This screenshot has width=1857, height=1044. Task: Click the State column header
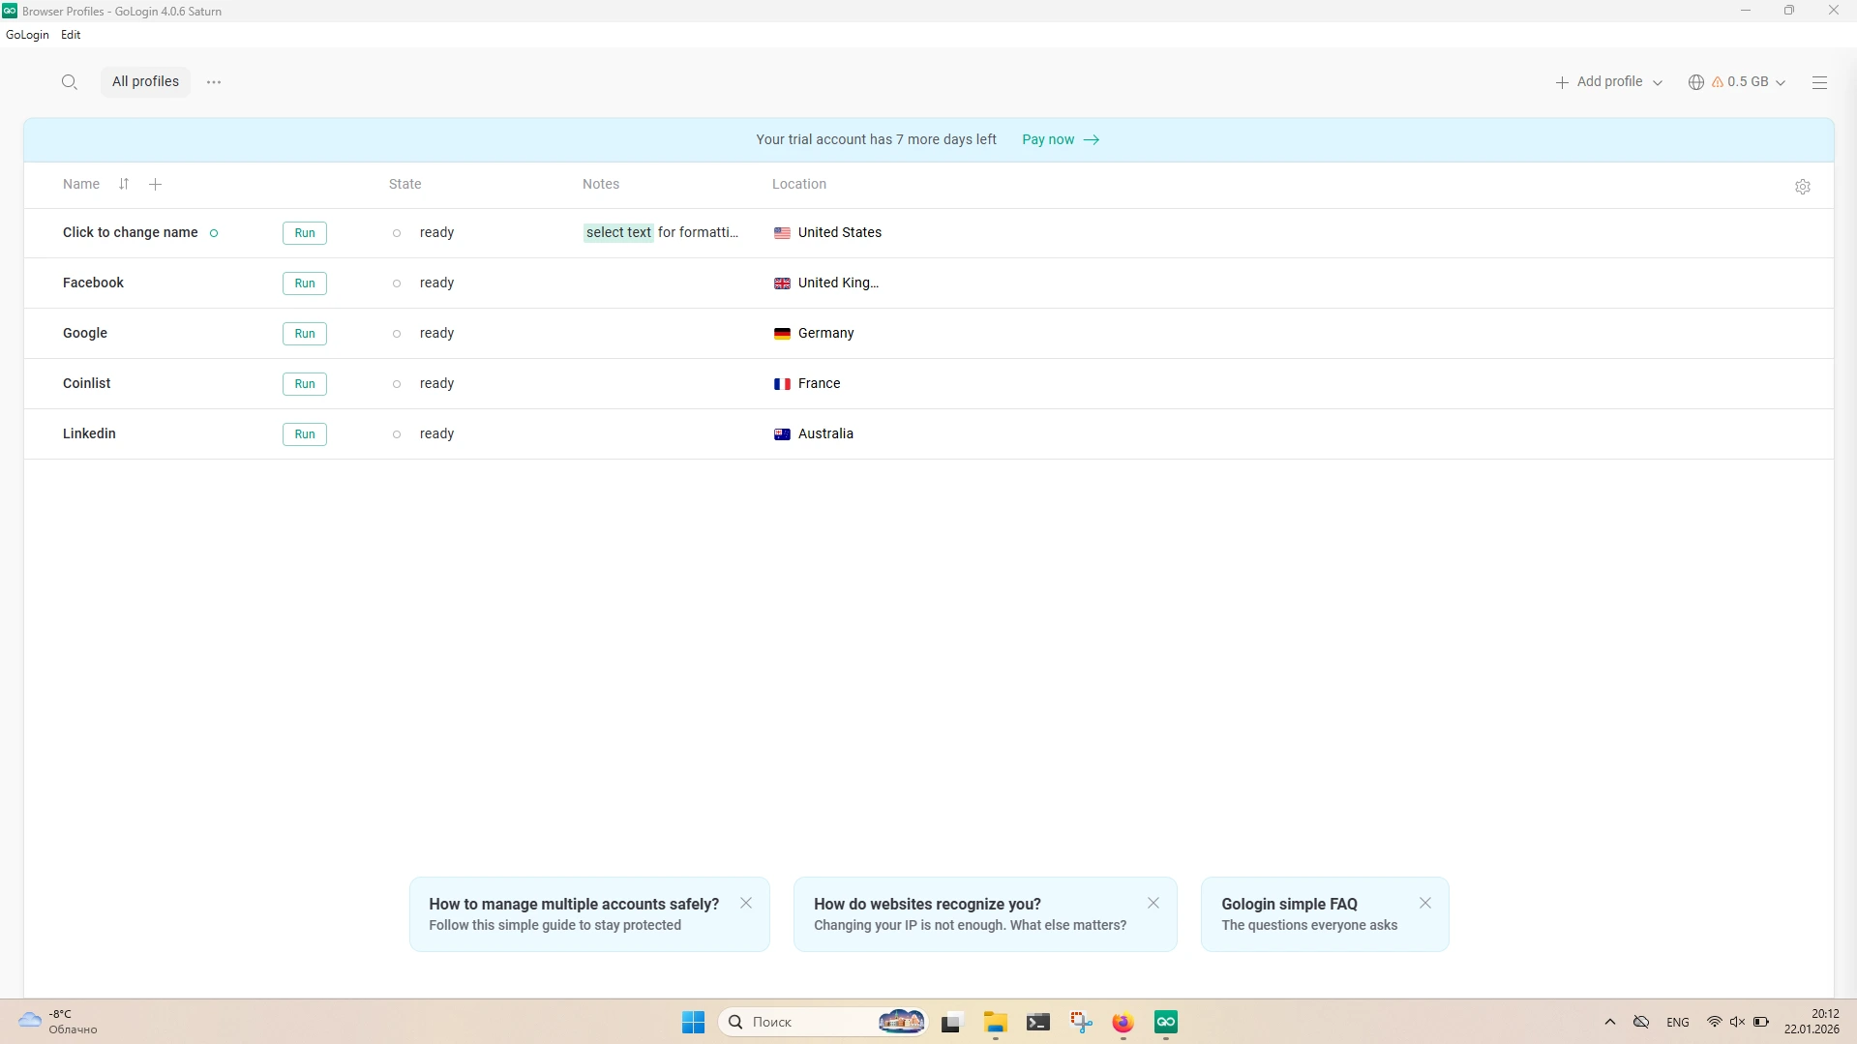[x=404, y=184]
